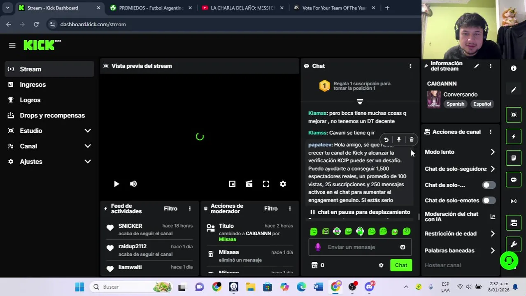Viewport: 526px width, 296px height.
Task: Click the pencil icon in right sidebar
Action: coord(514,90)
